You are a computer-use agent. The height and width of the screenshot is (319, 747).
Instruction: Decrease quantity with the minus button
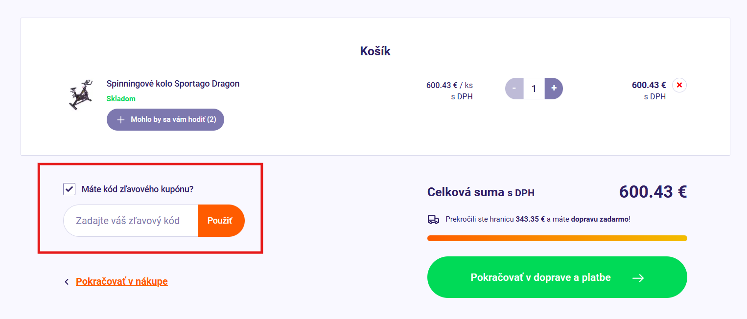click(514, 89)
